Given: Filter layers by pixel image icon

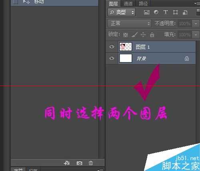Looking at the screenshot, I should 146,12.
